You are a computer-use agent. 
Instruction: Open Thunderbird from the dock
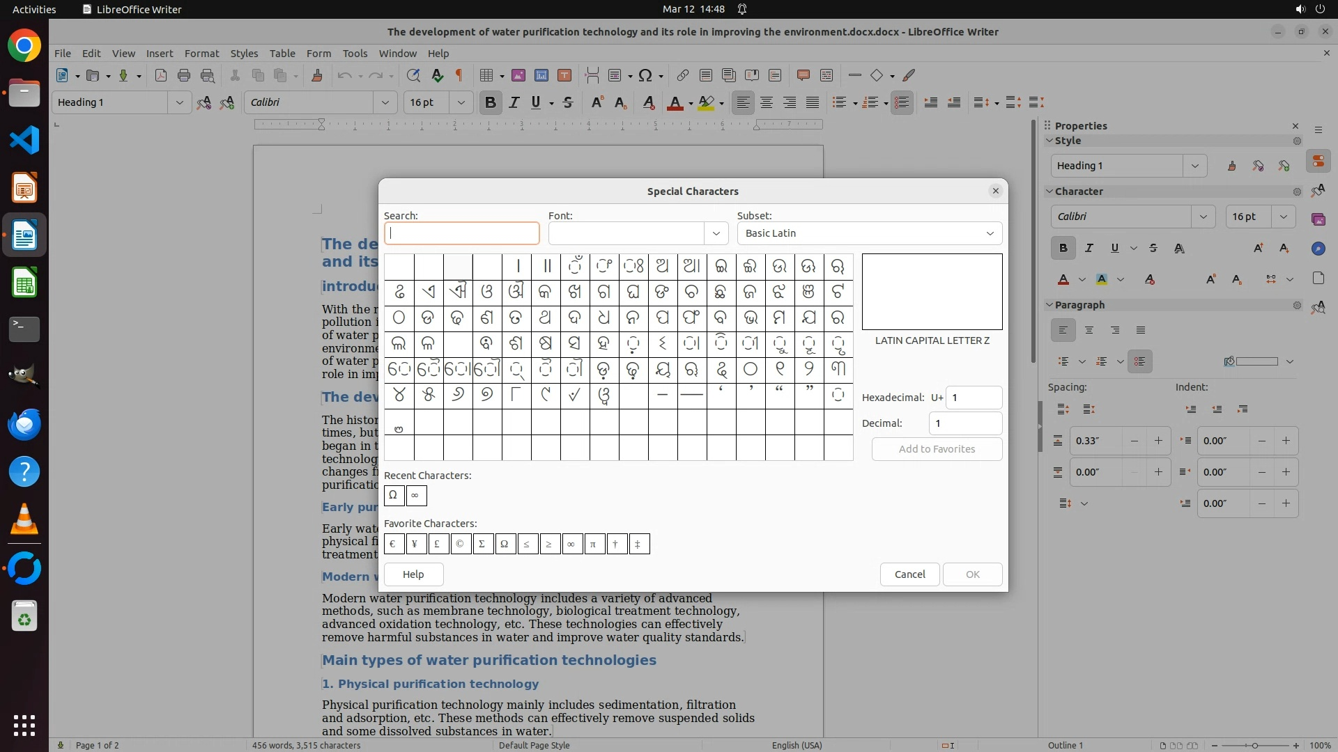pyautogui.click(x=24, y=424)
